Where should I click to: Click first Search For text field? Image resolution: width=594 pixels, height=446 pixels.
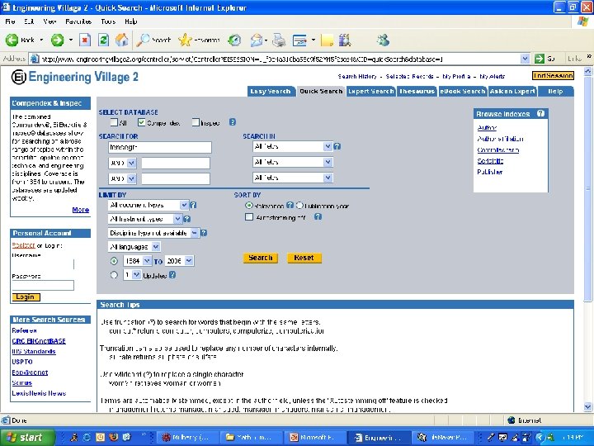click(x=159, y=147)
